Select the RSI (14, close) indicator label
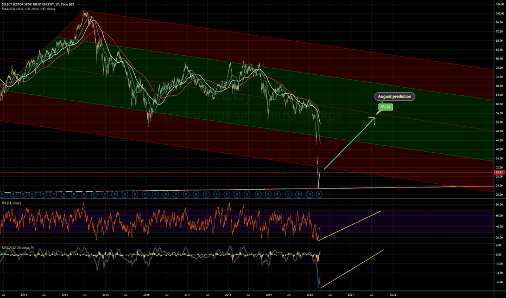This screenshot has width=506, height=298. click(11, 203)
